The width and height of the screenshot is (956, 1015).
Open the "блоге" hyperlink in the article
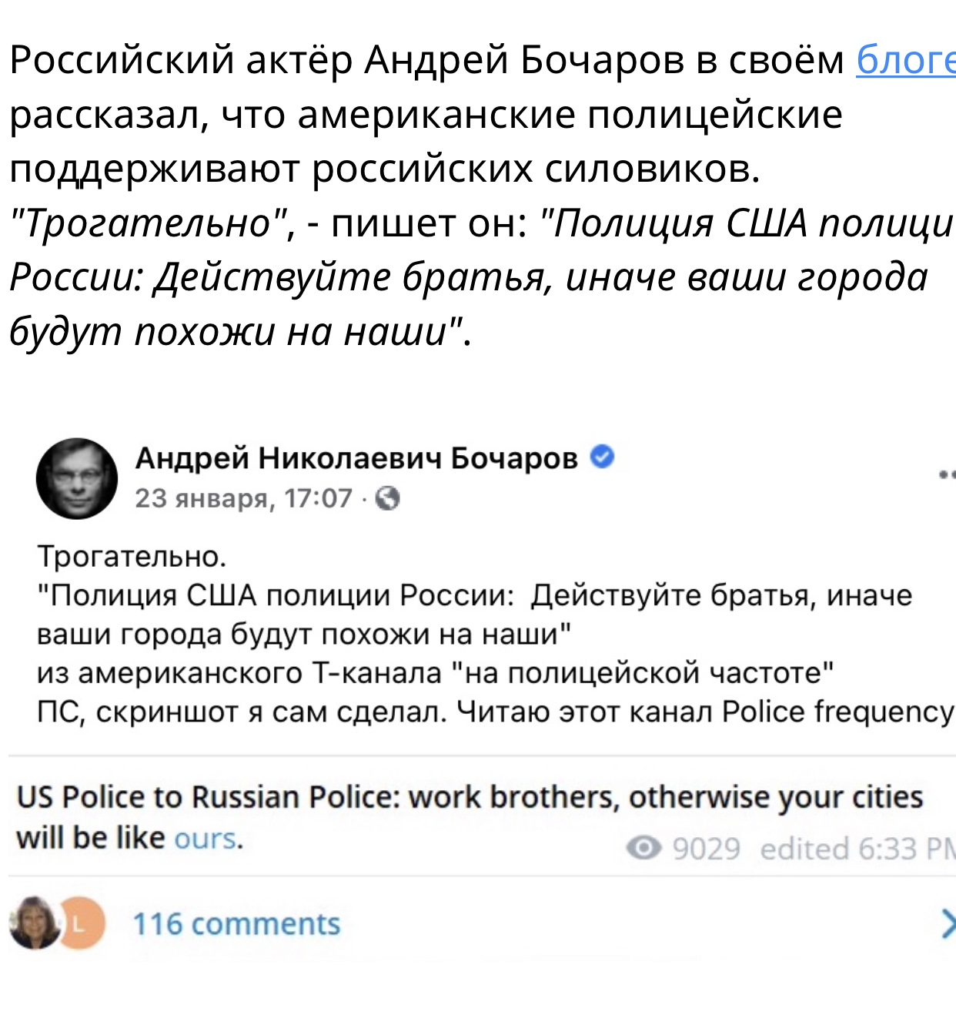coord(905,60)
